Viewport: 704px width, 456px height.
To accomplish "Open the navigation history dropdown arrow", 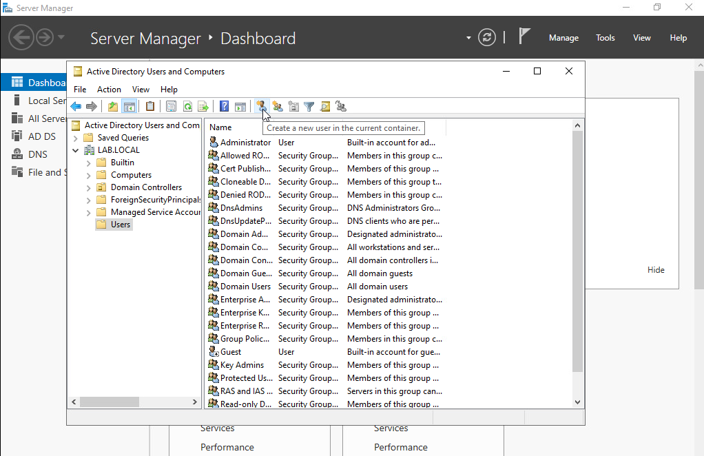I will pyautogui.click(x=61, y=37).
